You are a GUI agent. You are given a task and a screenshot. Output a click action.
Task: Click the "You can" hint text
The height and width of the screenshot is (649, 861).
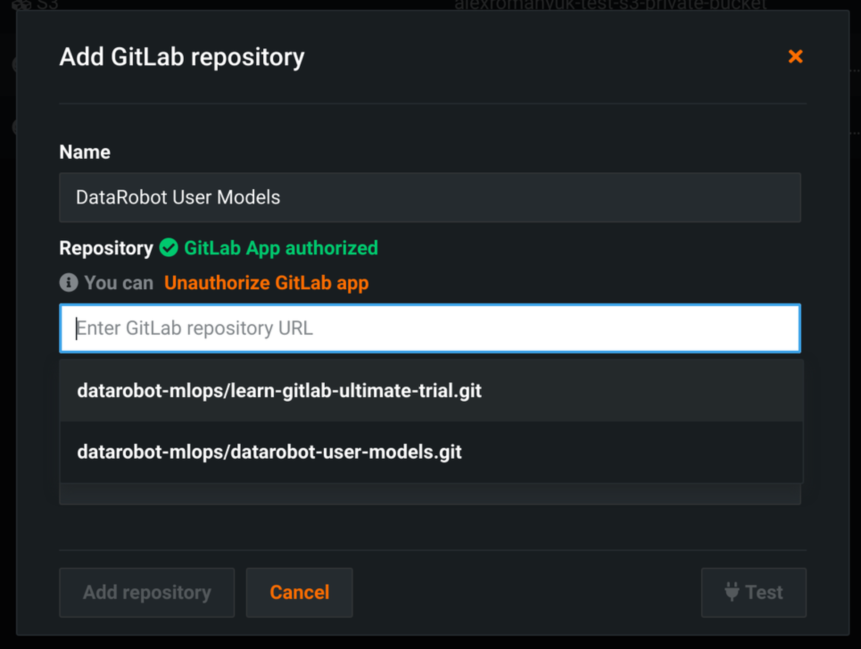coord(119,283)
